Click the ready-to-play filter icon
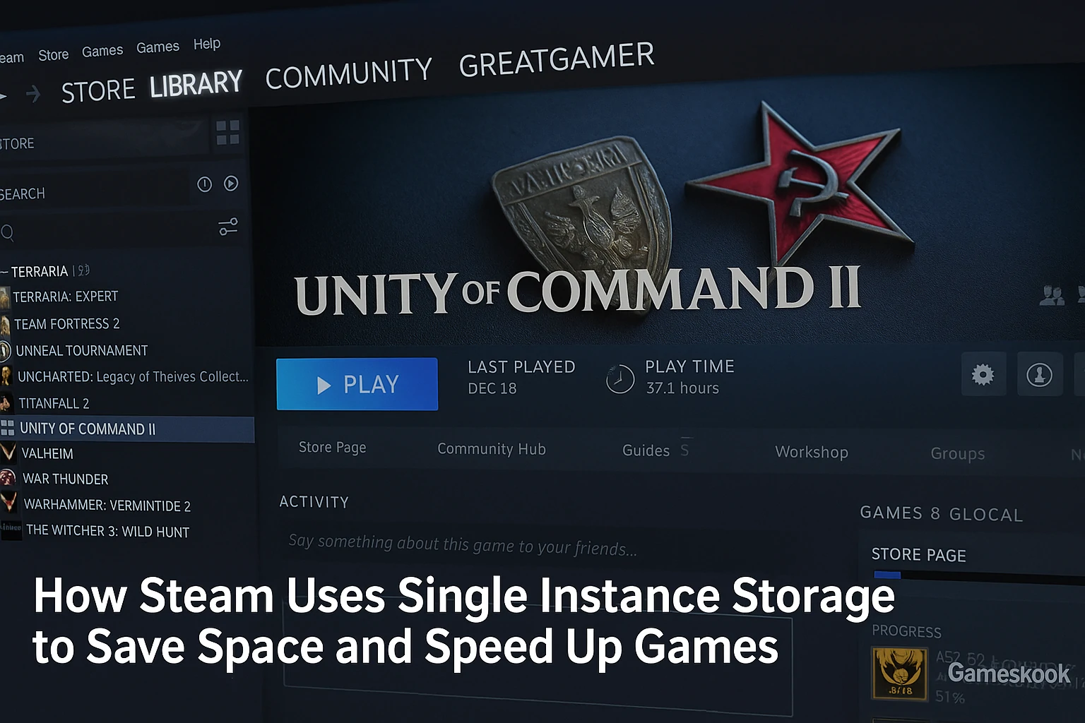 pyautogui.click(x=231, y=184)
